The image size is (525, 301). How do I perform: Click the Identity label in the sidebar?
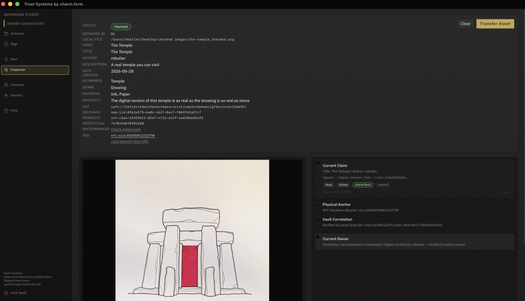[x=16, y=95]
